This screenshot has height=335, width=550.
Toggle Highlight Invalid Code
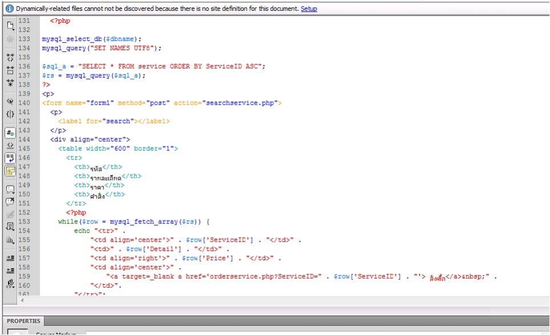(10, 146)
